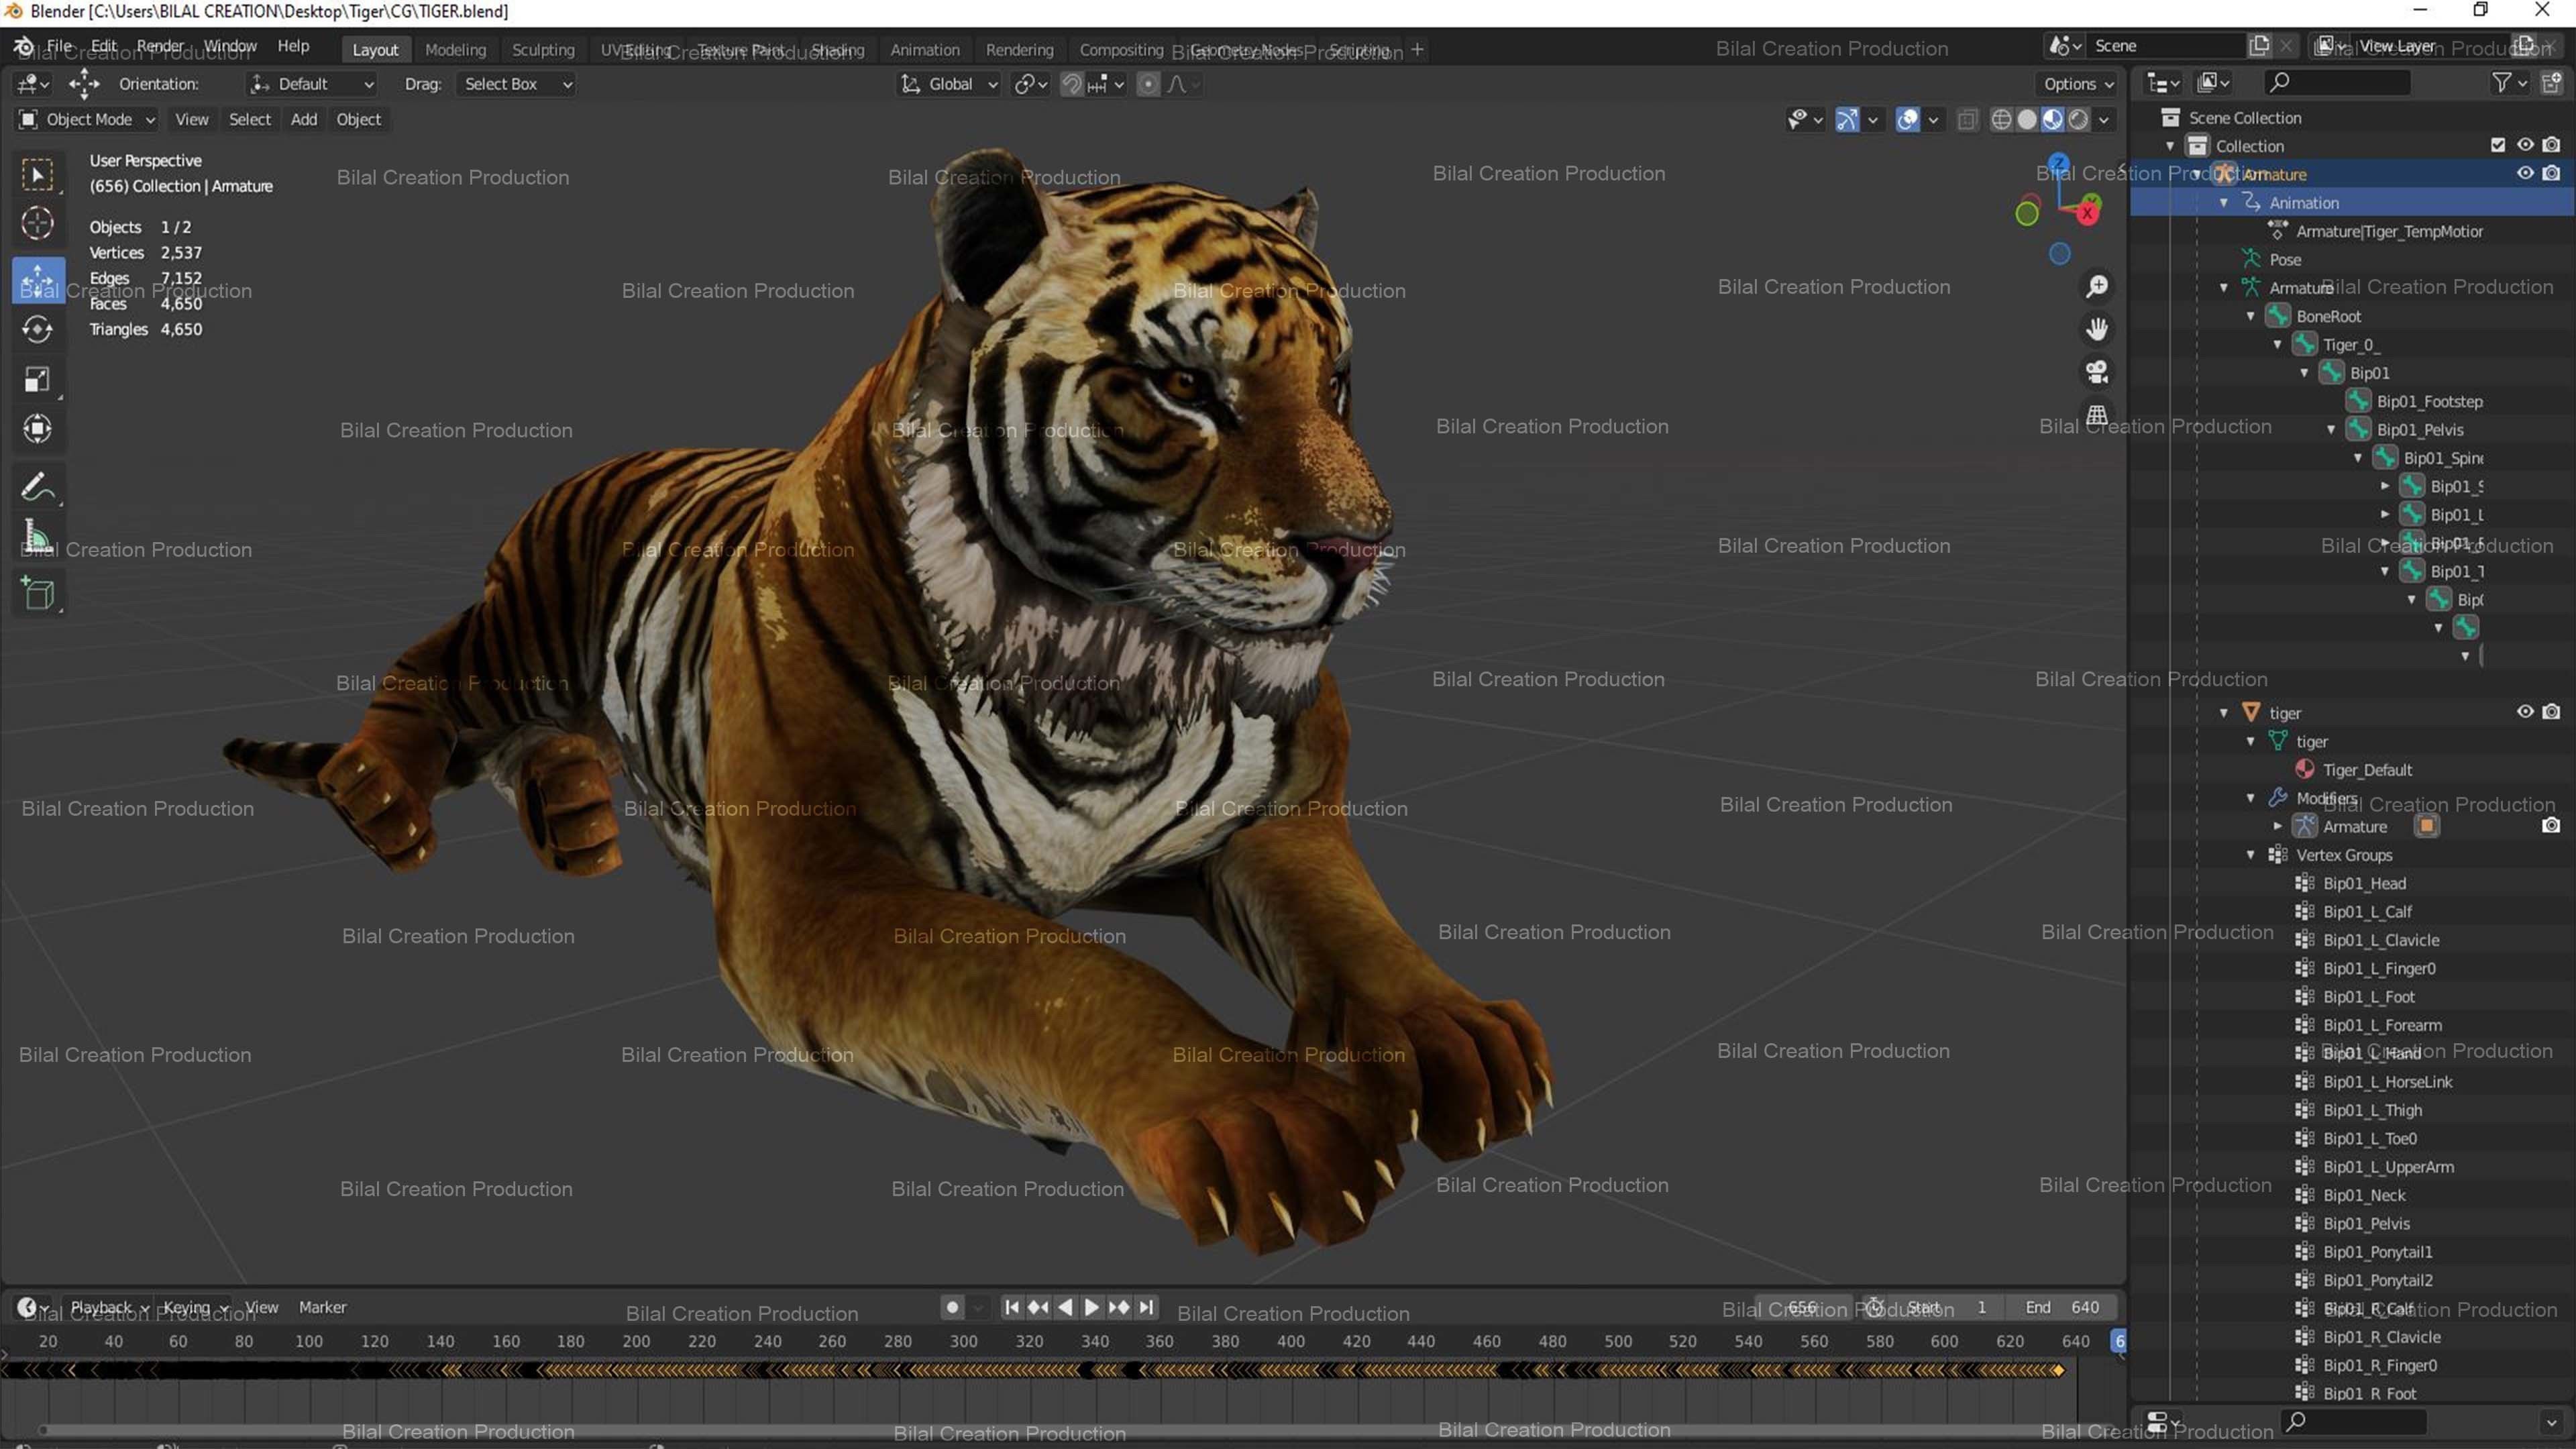Select the Cursor tool
Image resolution: width=2576 pixels, height=1449 pixels.
[x=38, y=223]
